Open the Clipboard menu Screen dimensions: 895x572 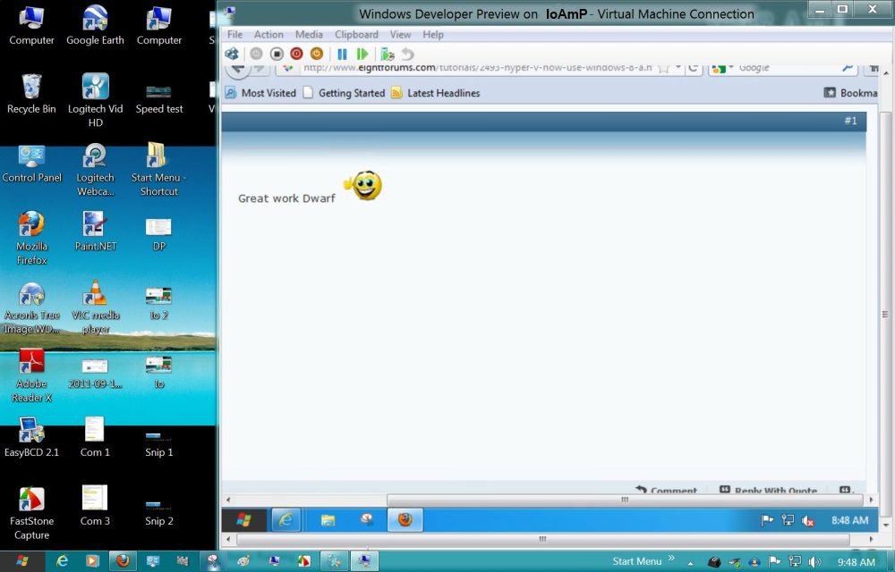point(356,35)
